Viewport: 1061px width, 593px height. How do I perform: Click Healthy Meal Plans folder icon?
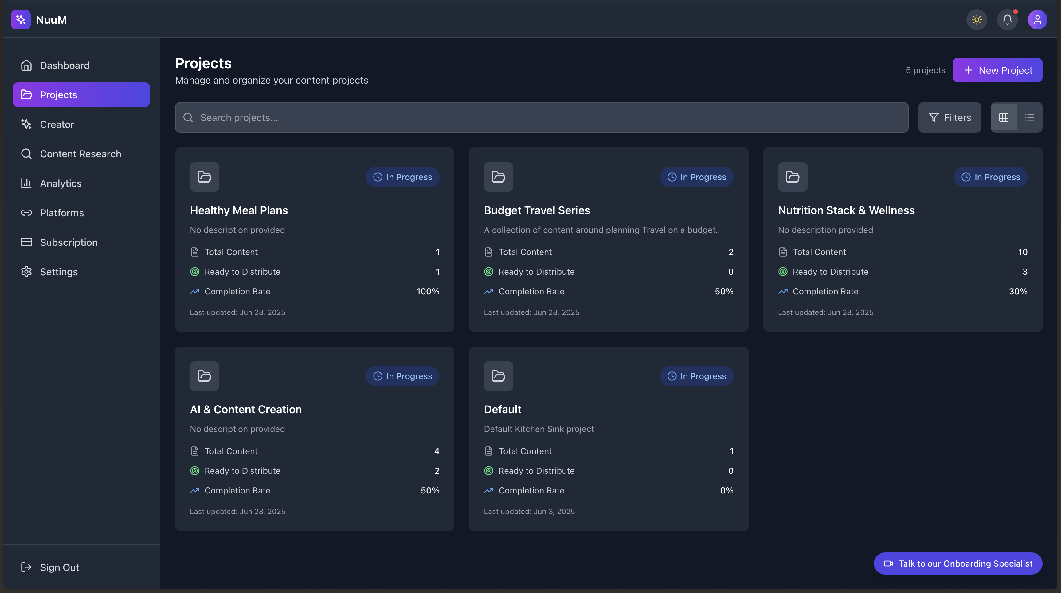coord(204,177)
